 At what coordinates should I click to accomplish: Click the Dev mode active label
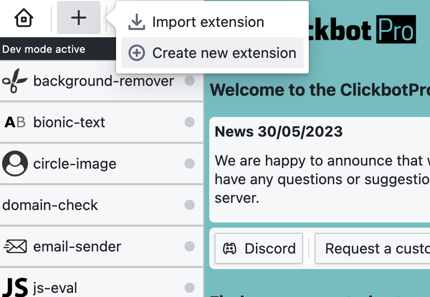(x=44, y=49)
